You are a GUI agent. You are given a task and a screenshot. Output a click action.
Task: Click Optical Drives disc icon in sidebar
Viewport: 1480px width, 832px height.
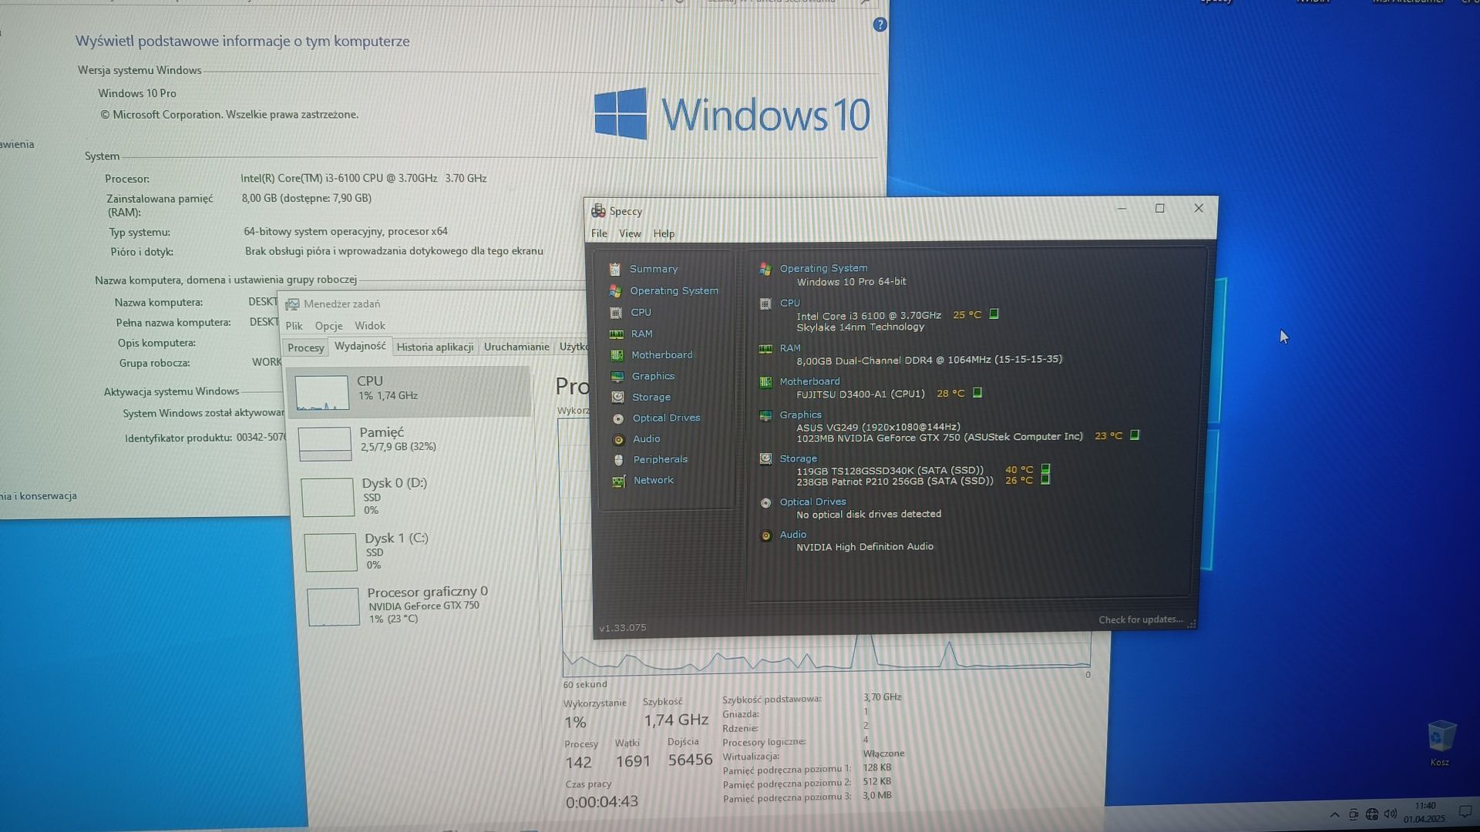pyautogui.click(x=618, y=418)
